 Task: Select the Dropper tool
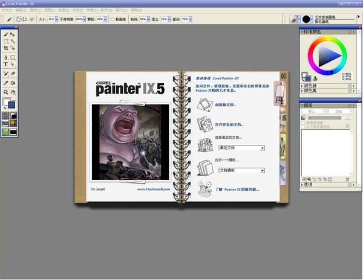pyautogui.click(x=6, y=83)
